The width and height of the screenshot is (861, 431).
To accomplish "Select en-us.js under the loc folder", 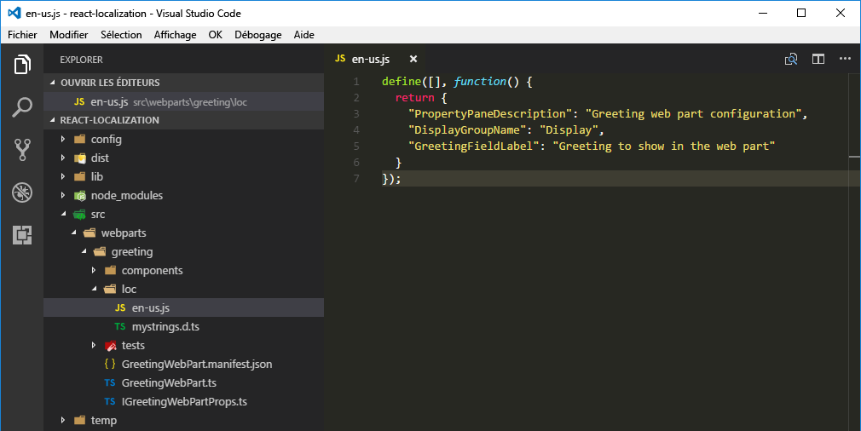I will click(x=184, y=307).
